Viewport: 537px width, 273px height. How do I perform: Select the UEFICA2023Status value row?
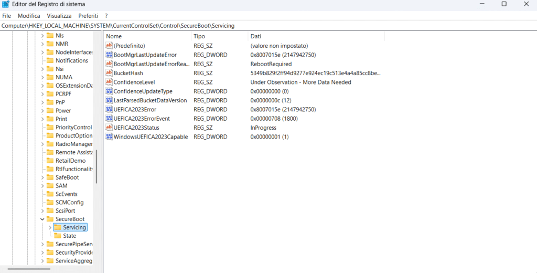click(136, 128)
